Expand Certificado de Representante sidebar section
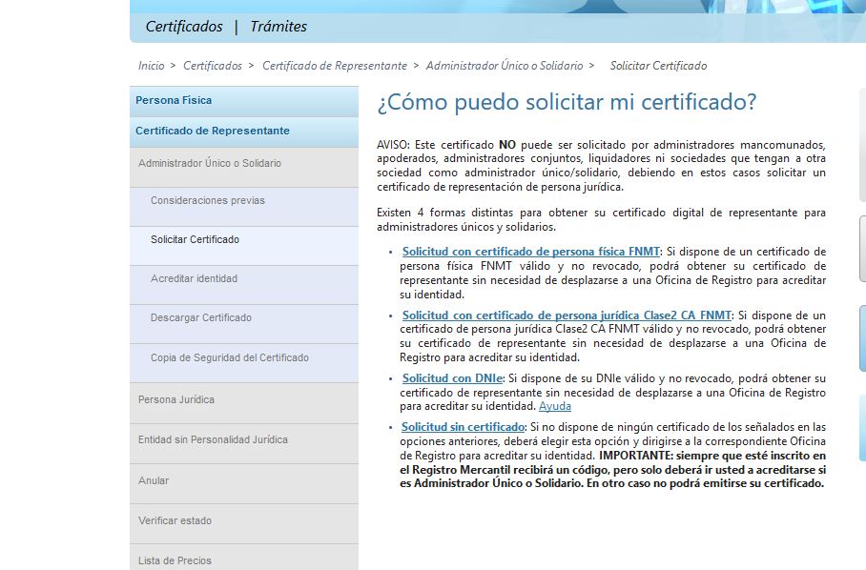This screenshot has height=570, width=866. coord(212,131)
